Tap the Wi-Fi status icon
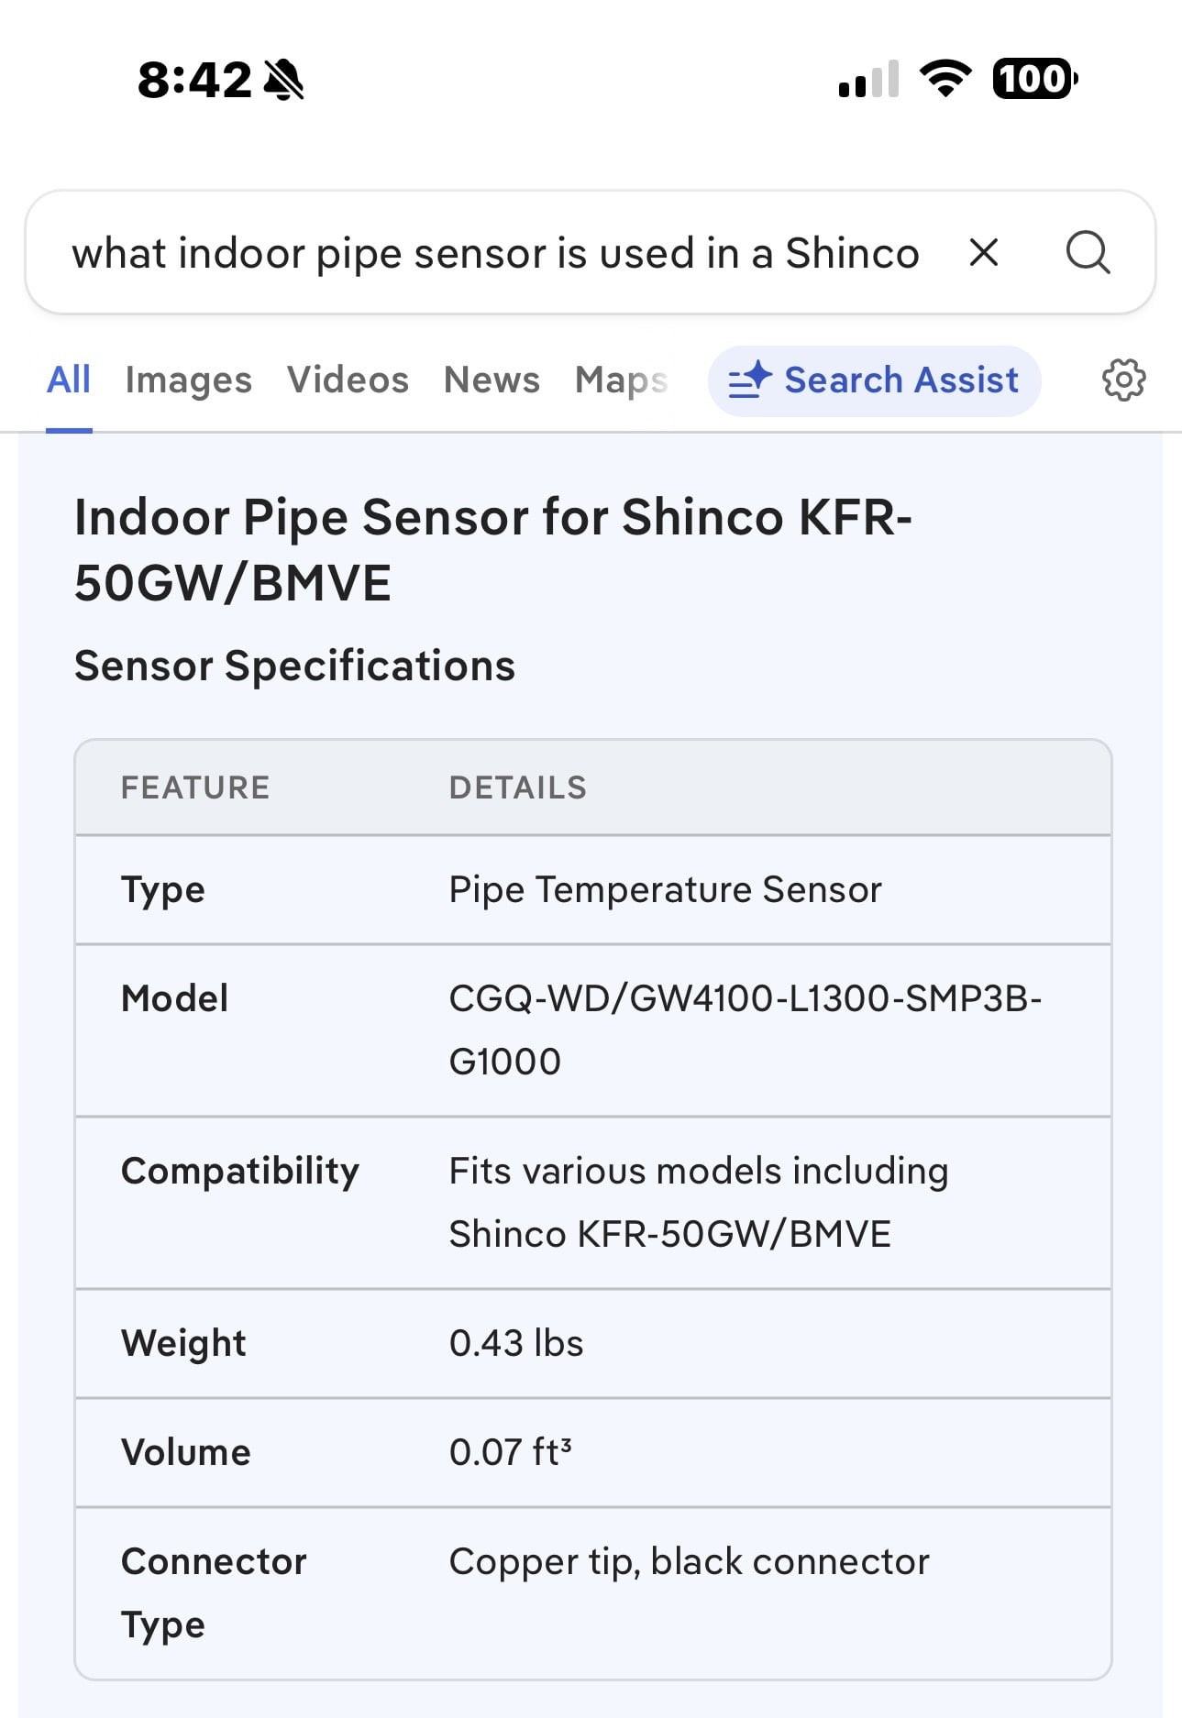The width and height of the screenshot is (1182, 1718). 945,78
